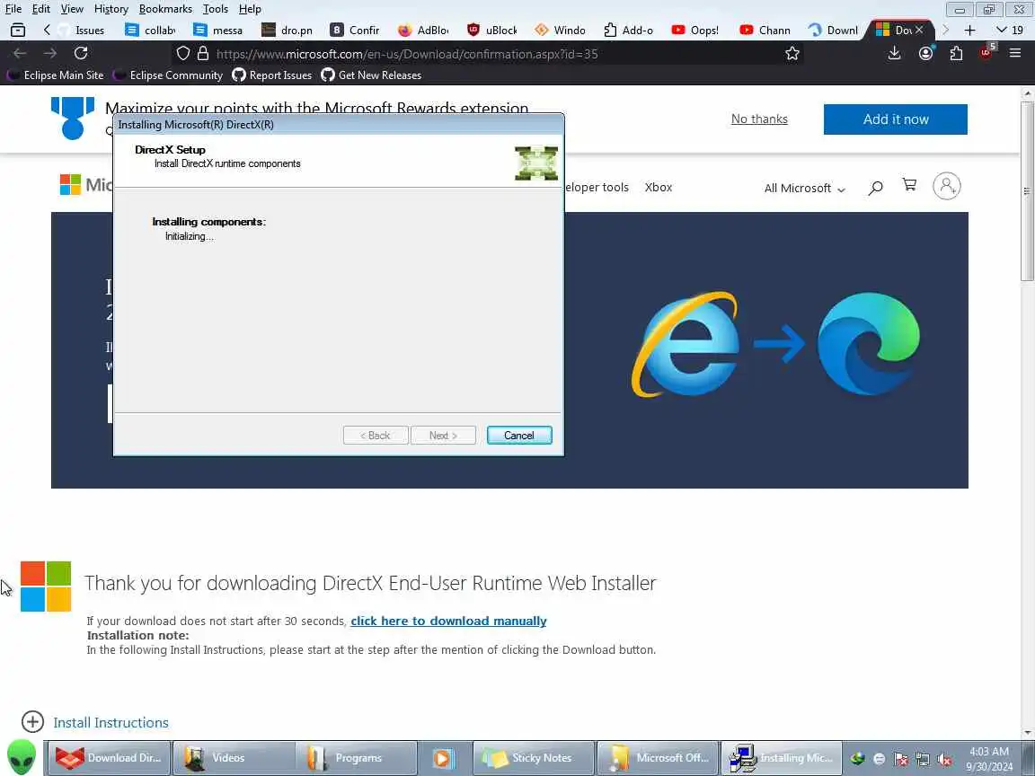Close the active Download tab
Viewport: 1035px width, 776px height.
pyautogui.click(x=919, y=30)
